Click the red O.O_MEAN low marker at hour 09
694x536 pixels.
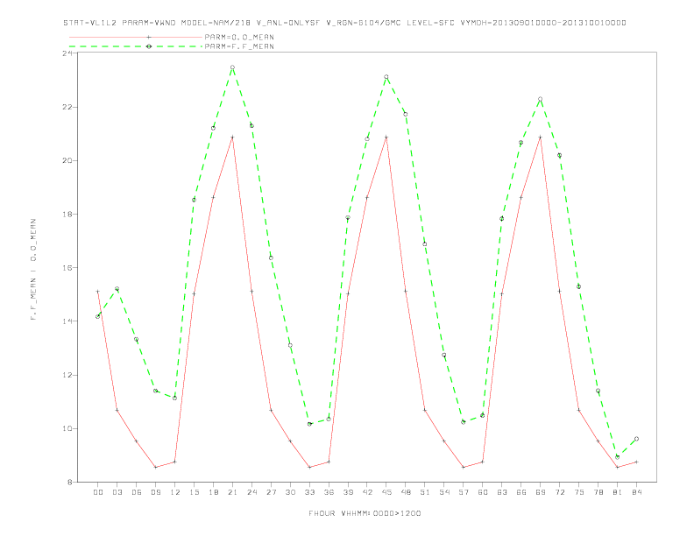(x=155, y=467)
